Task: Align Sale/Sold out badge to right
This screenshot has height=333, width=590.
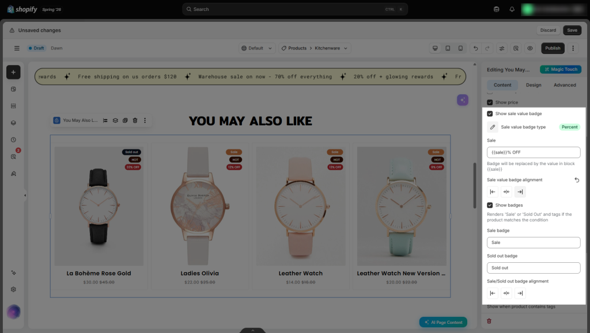Action: 520,293
